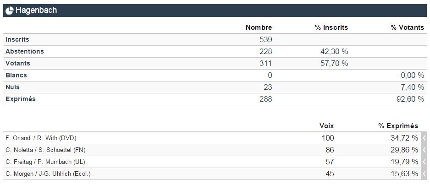Image resolution: width=430 pixels, height=190 pixels.
Task: Click the Blancs row label
Action: pyautogui.click(x=17, y=75)
